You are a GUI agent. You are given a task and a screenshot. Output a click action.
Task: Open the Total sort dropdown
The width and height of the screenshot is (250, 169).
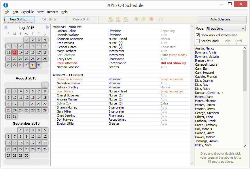[238, 41]
